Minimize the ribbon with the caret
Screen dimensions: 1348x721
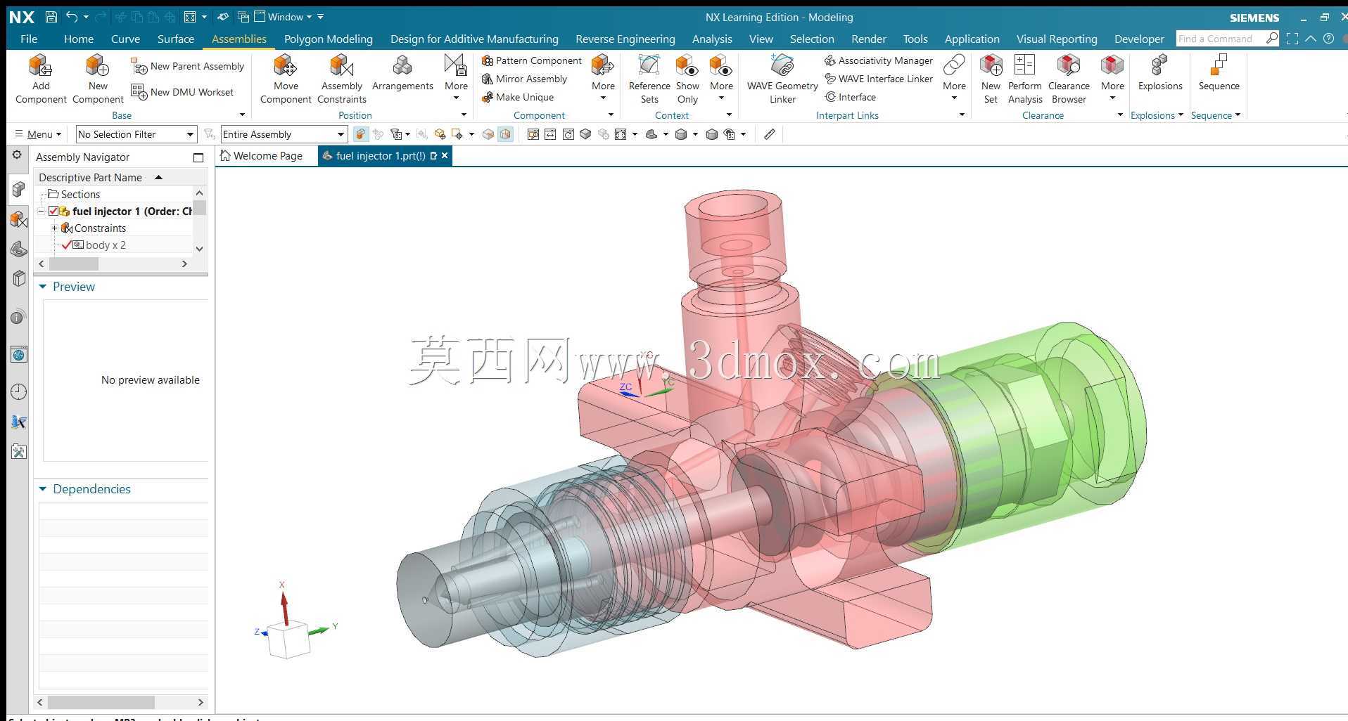point(1311,39)
